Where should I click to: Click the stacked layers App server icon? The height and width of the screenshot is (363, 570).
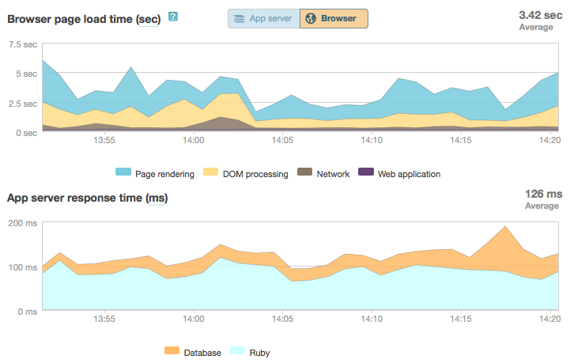coord(240,18)
